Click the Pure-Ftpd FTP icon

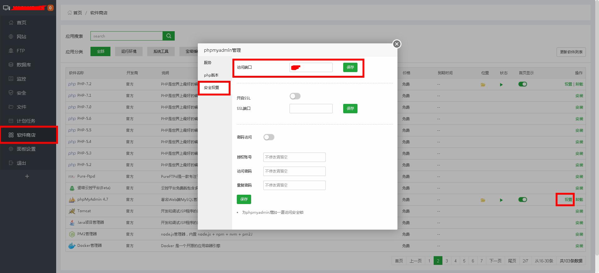pyautogui.click(x=72, y=177)
